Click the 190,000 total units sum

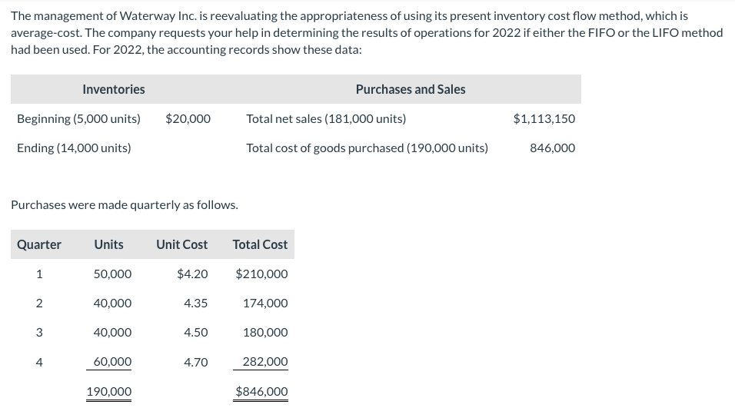[108, 391]
